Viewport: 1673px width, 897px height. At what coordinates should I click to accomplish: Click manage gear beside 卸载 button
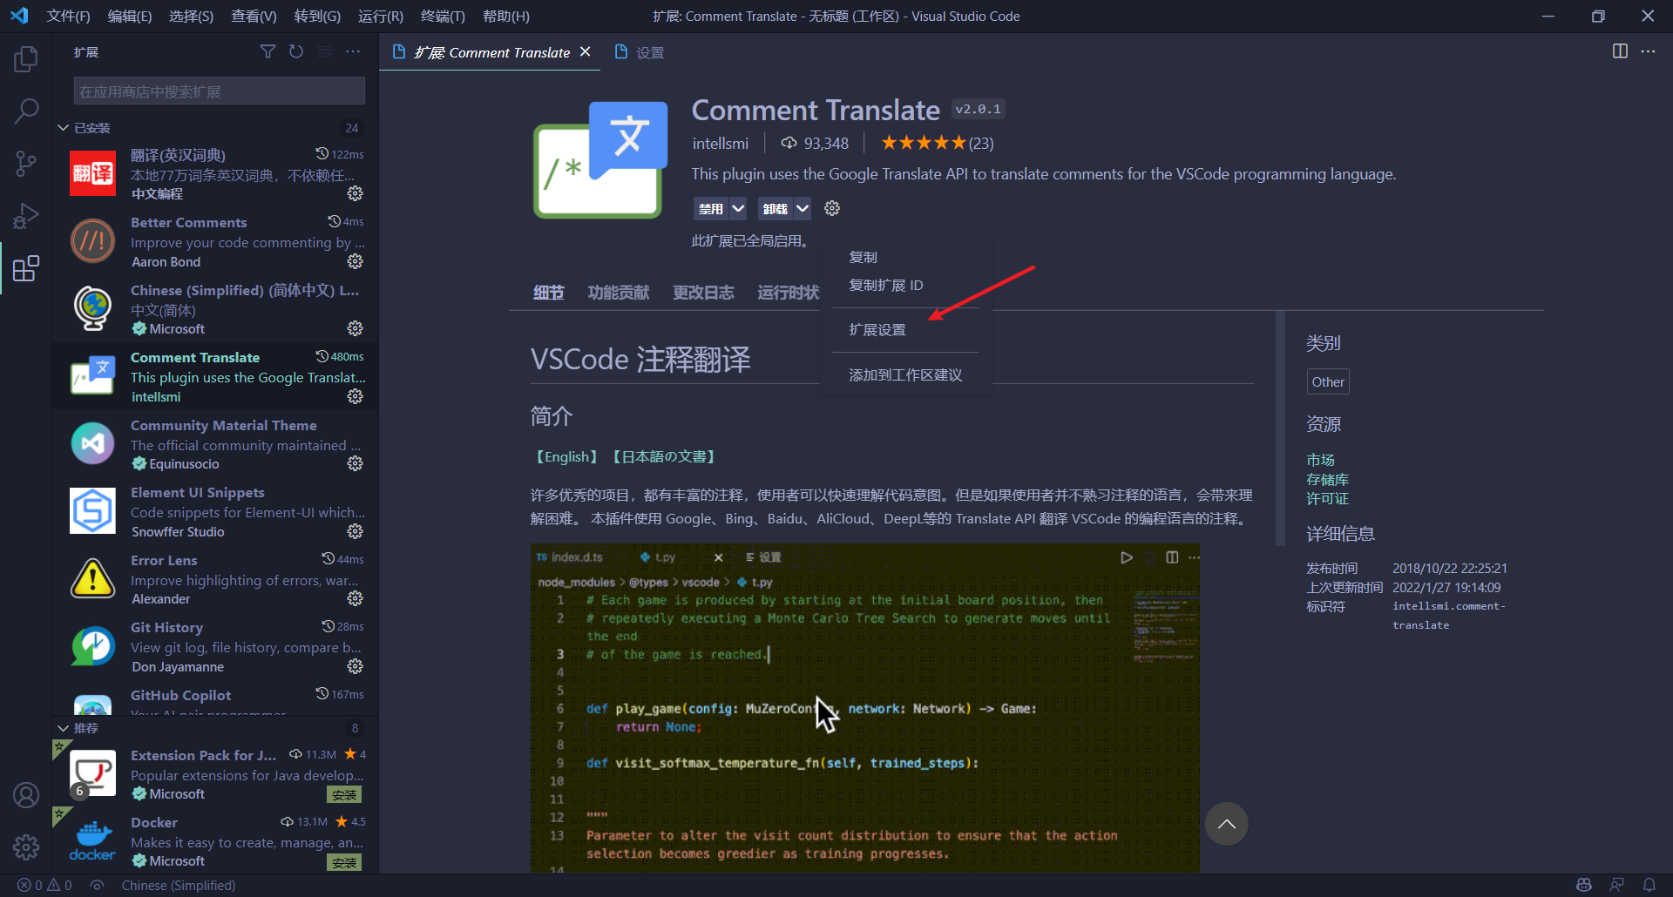coord(832,208)
